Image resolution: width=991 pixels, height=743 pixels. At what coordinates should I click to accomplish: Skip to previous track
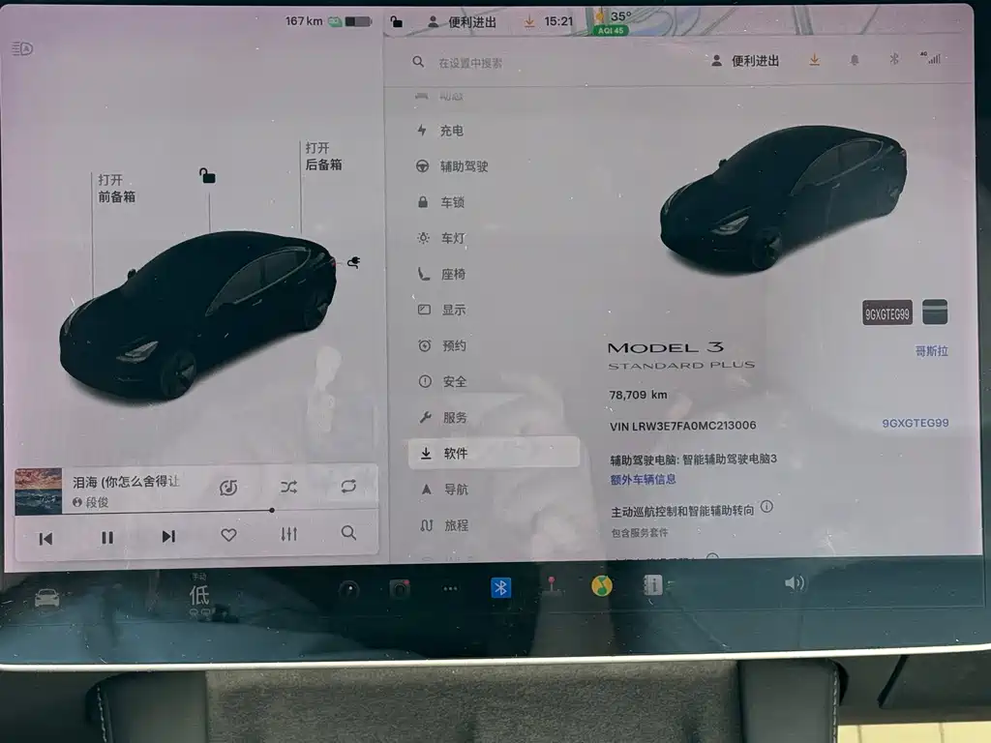[45, 538]
